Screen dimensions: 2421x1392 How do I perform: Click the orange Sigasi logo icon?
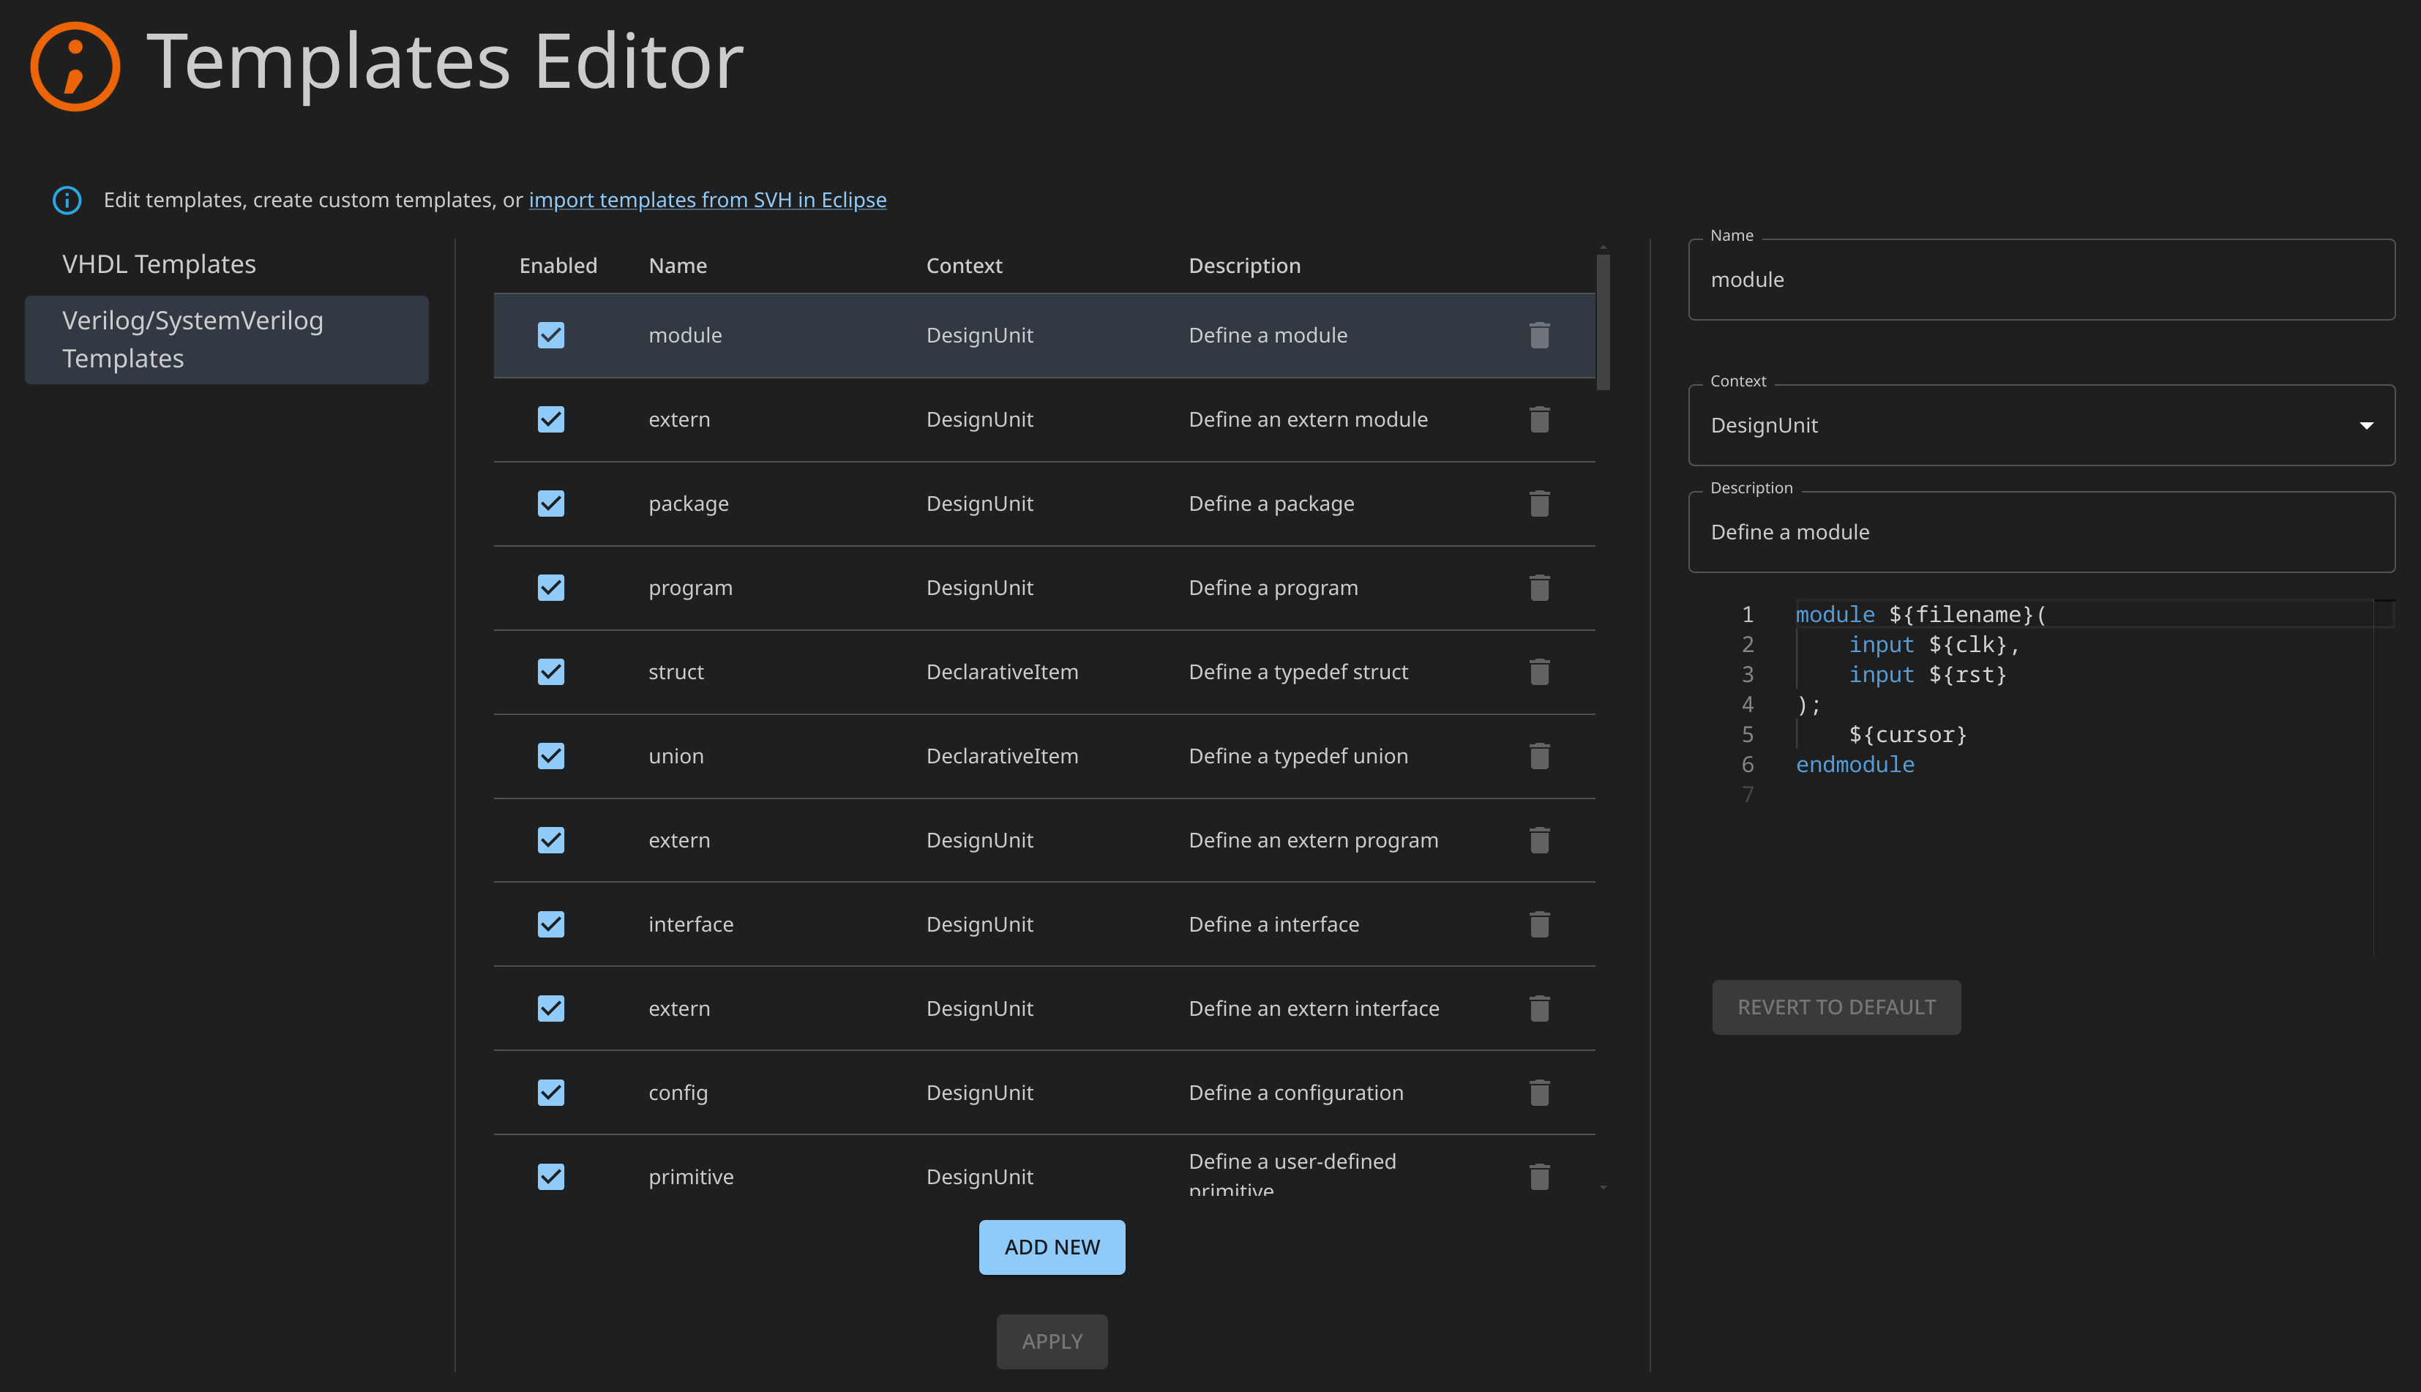point(75,66)
